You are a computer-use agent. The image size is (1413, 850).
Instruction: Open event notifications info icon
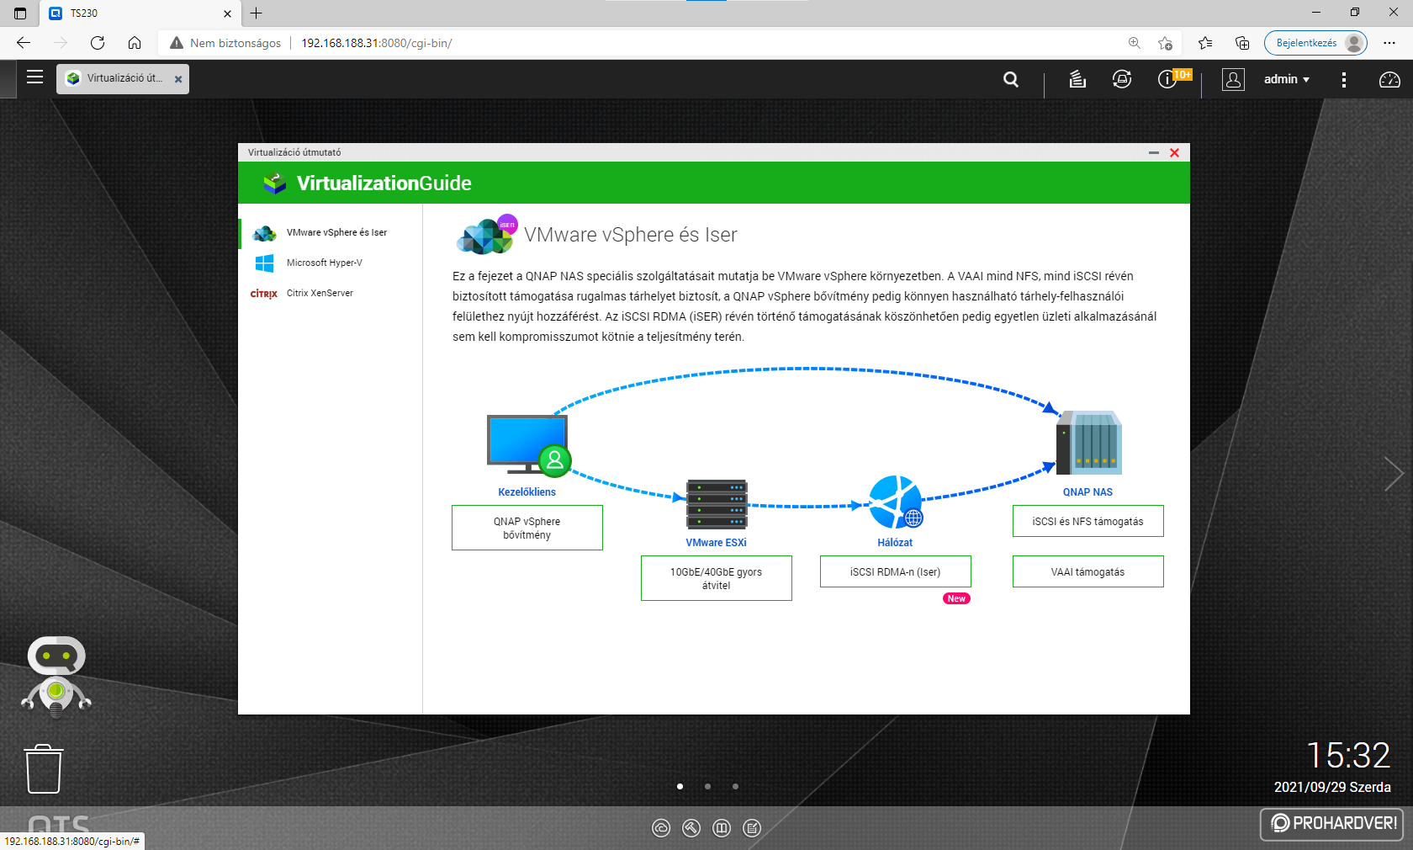coord(1167,79)
